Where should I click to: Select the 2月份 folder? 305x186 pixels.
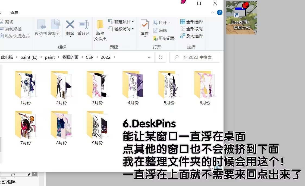point(61,88)
